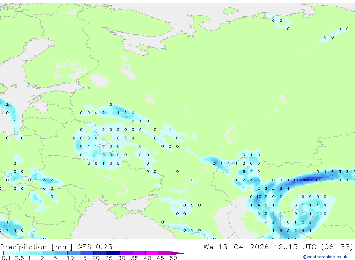
Task: Click the '22' precipitation value on the map
Action: click(310, 180)
